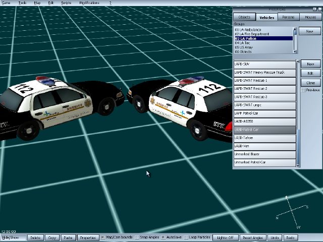Select the 01 LA Ambulance group

pos(263,30)
